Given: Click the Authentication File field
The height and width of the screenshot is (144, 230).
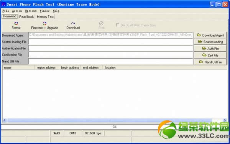Looking at the screenshot, I should click(111, 48).
